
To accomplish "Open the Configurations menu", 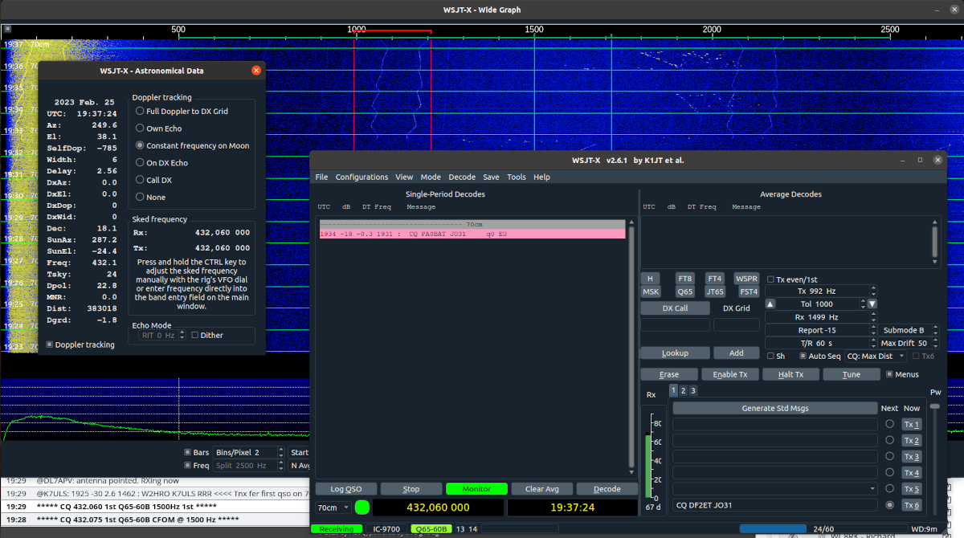I will click(361, 177).
